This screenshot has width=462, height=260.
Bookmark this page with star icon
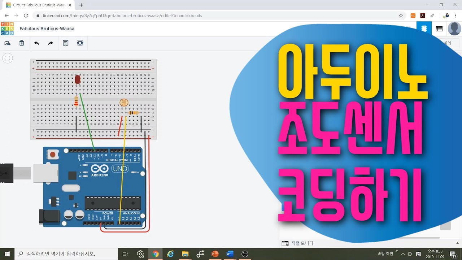pos(401,16)
